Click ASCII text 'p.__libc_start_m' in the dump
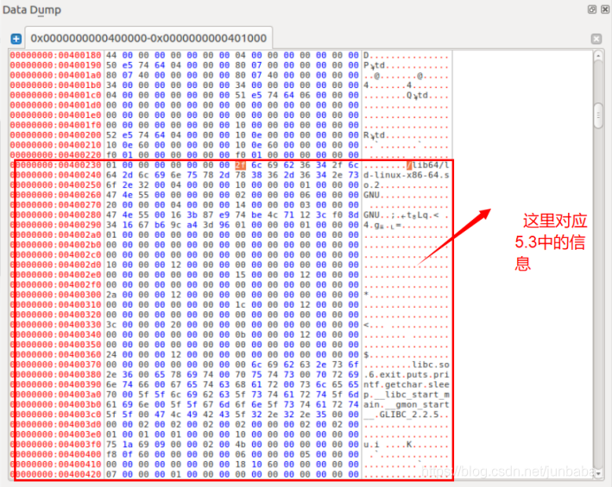This screenshot has height=487, width=612. (407, 395)
